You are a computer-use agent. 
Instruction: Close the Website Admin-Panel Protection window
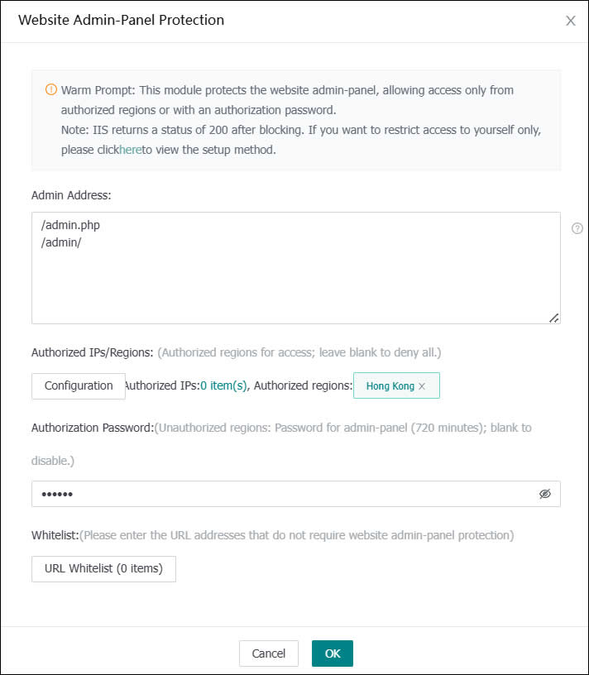571,21
